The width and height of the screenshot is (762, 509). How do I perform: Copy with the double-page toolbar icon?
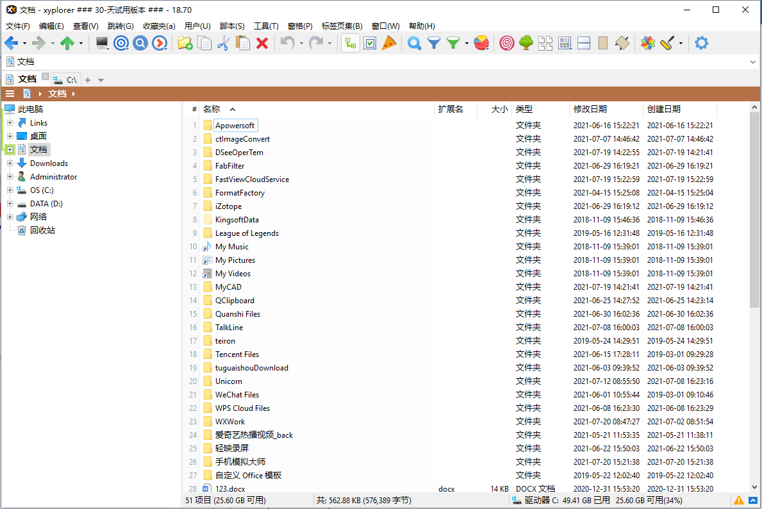pyautogui.click(x=204, y=43)
